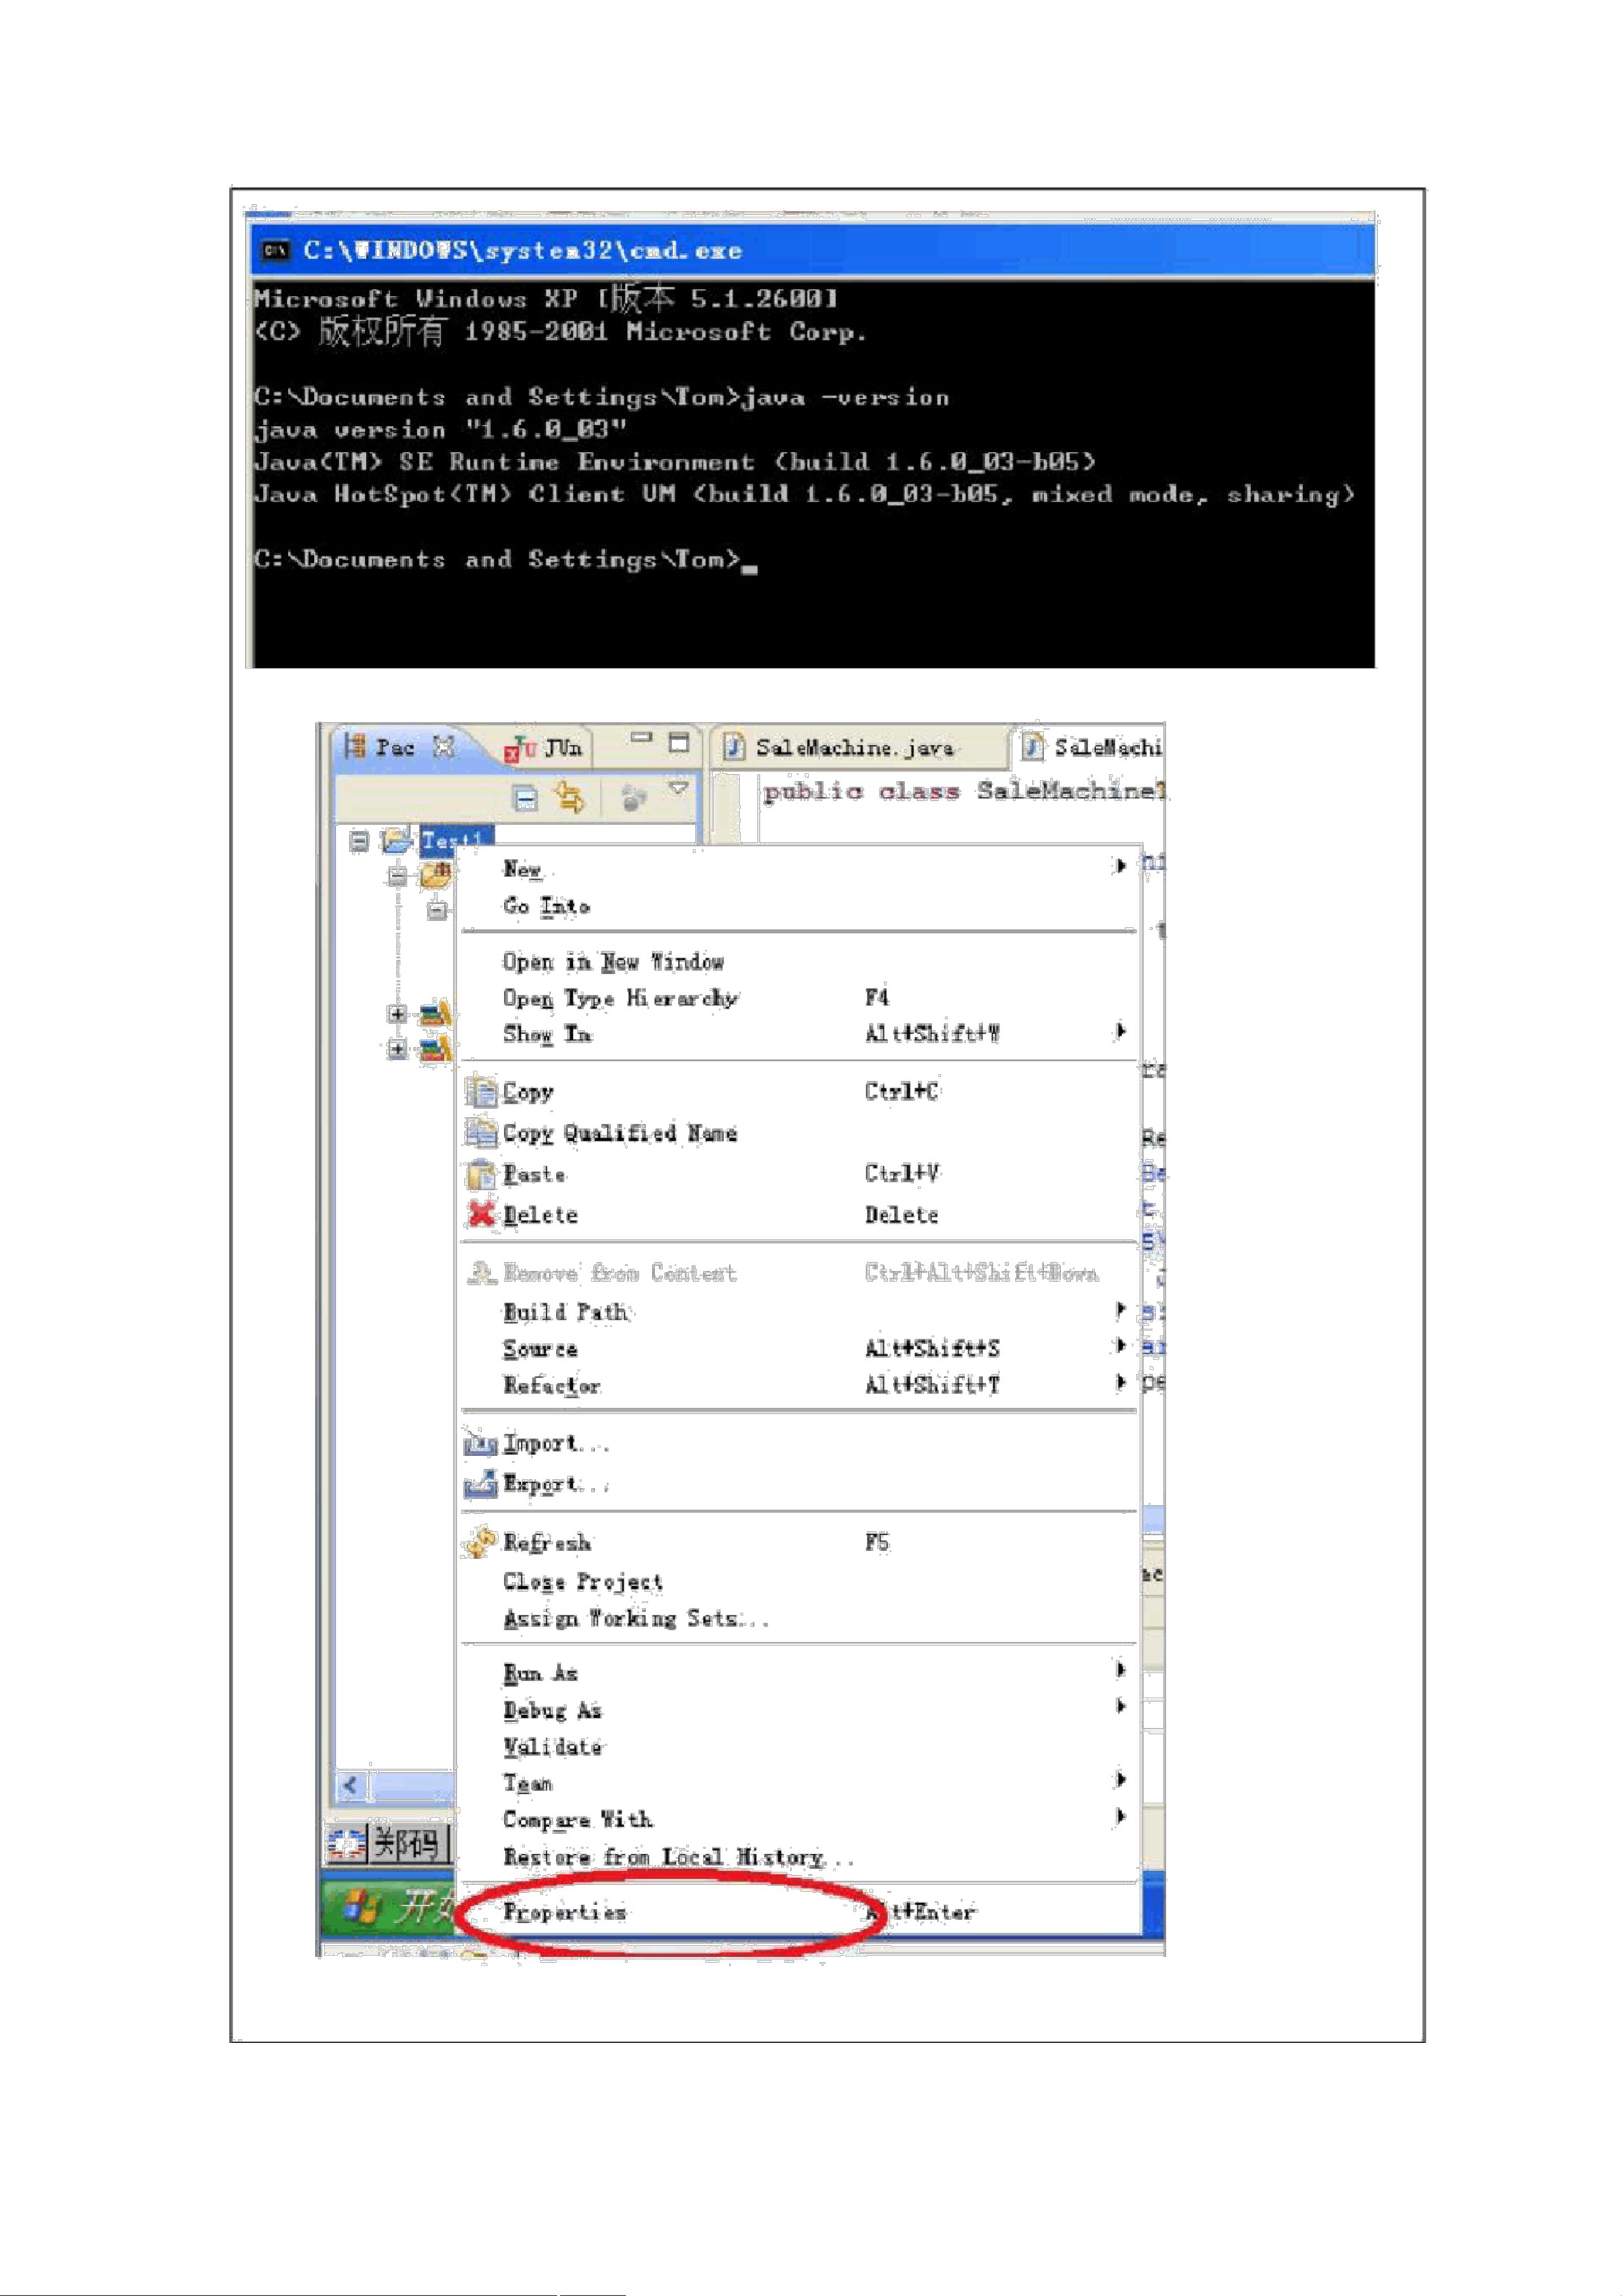Image resolution: width=1622 pixels, height=2296 pixels.
Task: Click the Copy Qualified Name icon
Action: [x=481, y=1132]
